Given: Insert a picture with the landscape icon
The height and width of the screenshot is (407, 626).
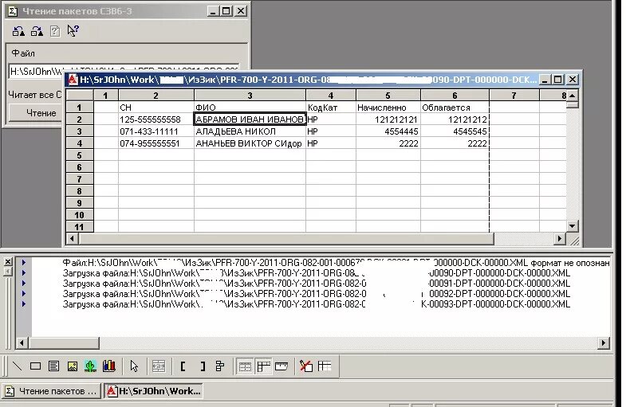Looking at the screenshot, I should 73,366.
